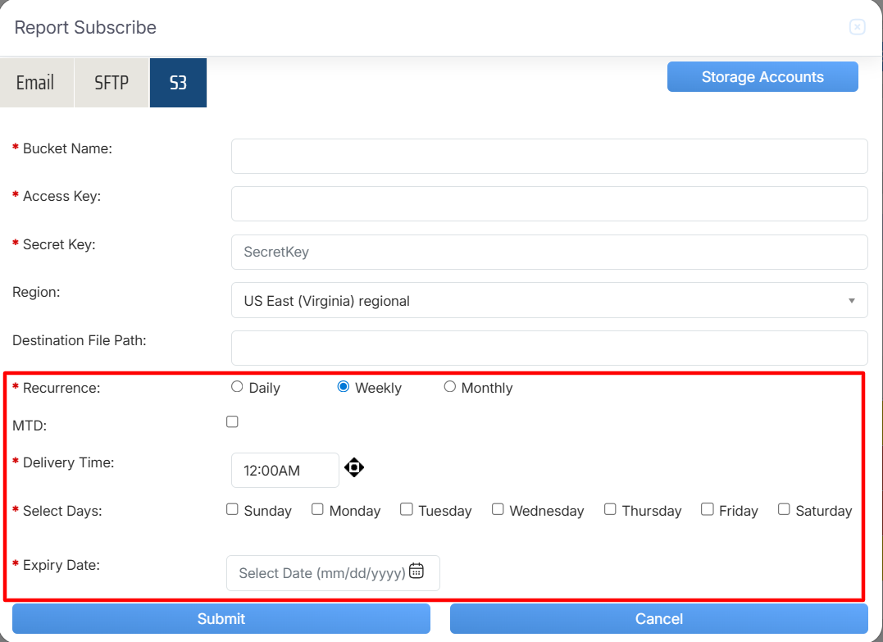Click the Bucket Name input field
The image size is (883, 642).
[548, 156]
